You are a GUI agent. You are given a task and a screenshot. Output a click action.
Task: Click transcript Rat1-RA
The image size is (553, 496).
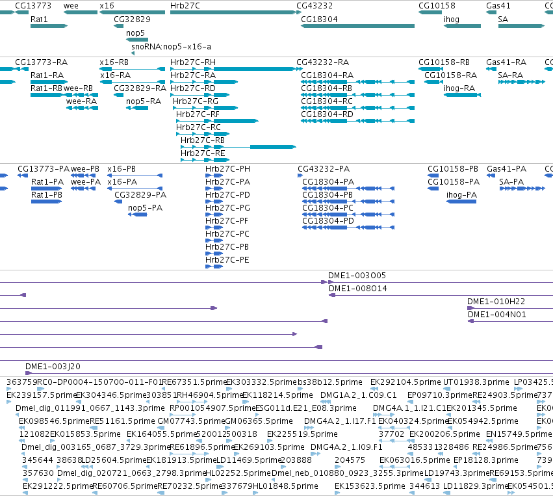point(49,82)
